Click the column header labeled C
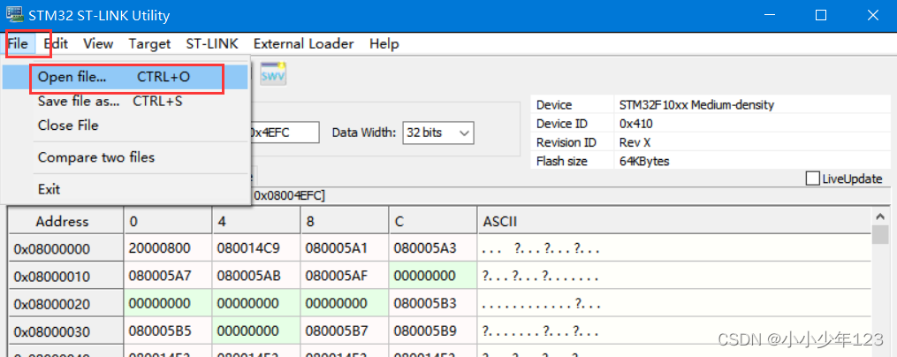897x357 pixels. click(x=433, y=221)
